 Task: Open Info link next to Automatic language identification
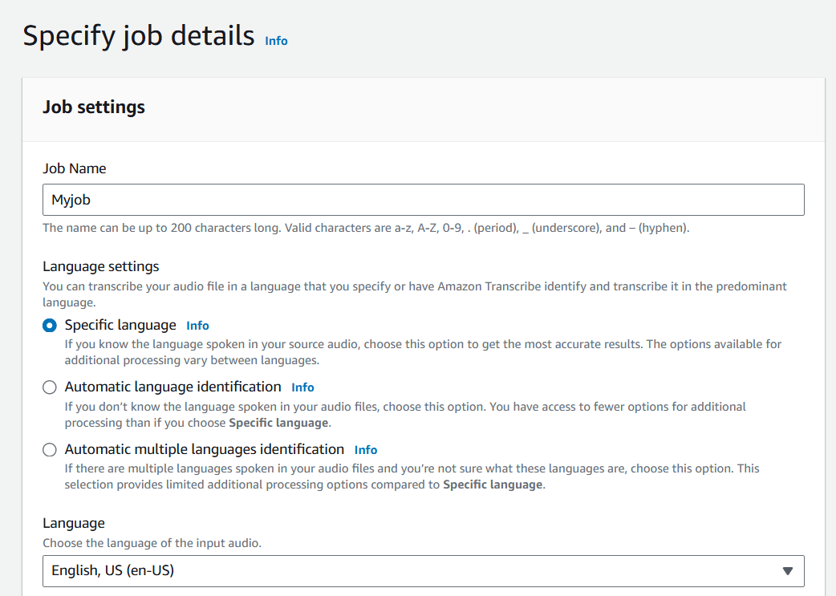click(x=302, y=387)
